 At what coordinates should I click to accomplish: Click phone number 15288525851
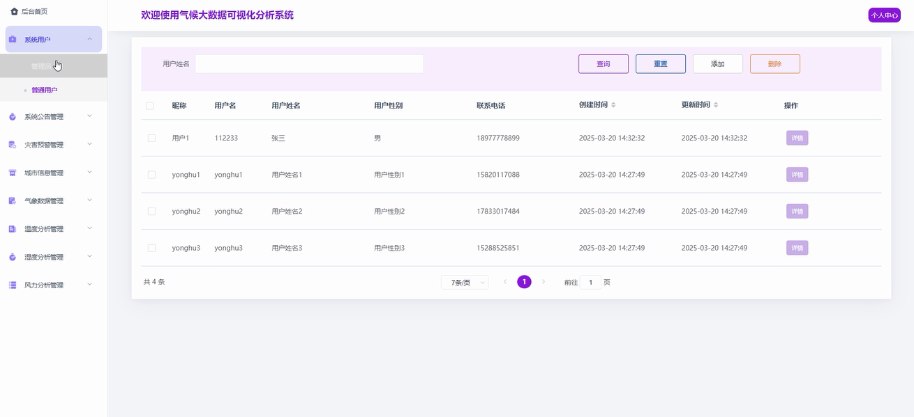498,248
